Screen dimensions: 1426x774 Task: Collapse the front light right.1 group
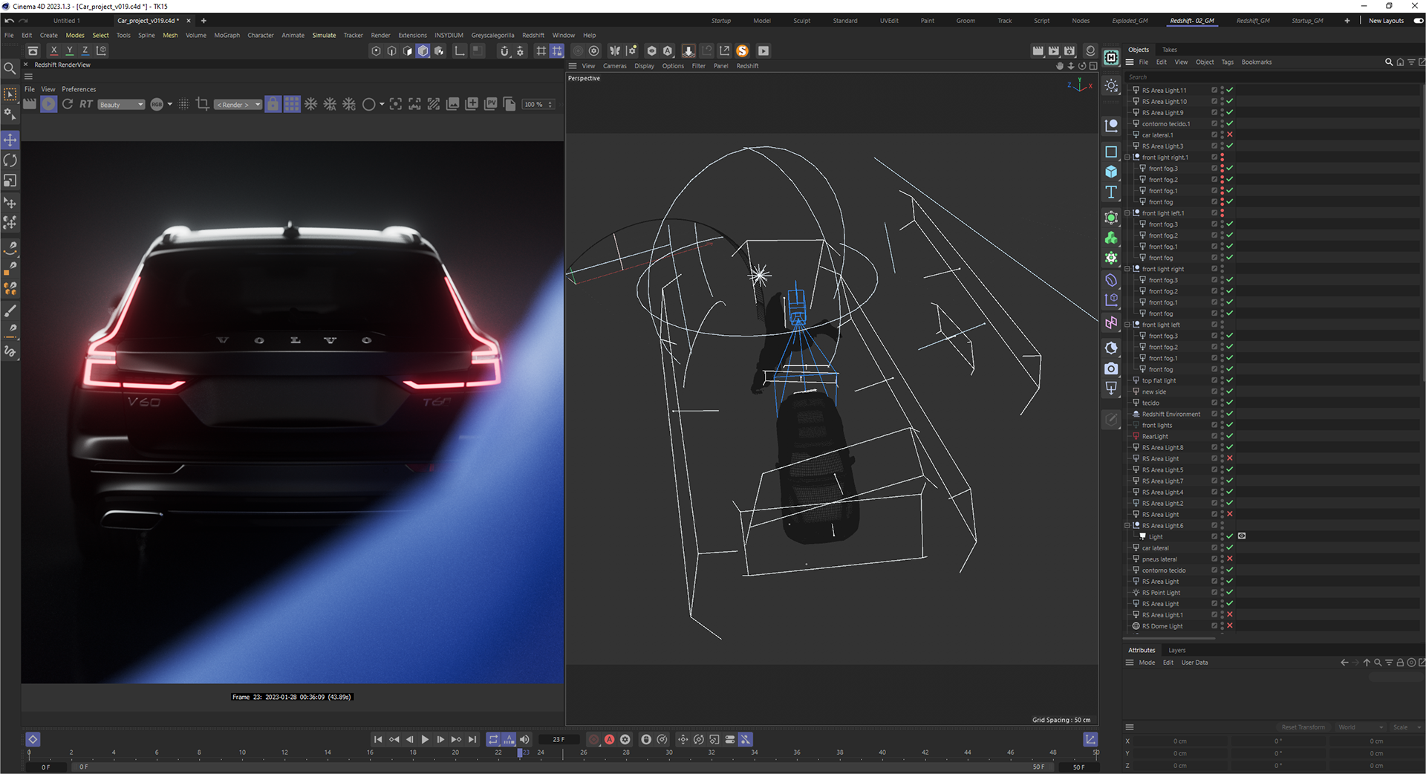1127,157
